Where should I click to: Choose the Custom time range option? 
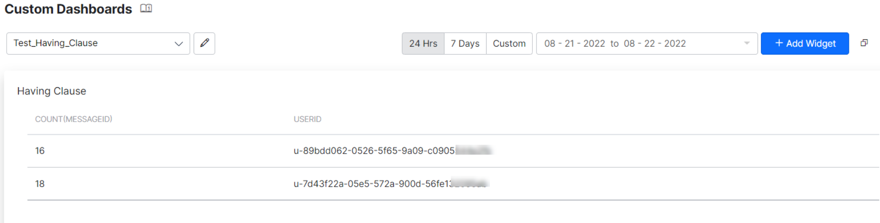tap(509, 44)
